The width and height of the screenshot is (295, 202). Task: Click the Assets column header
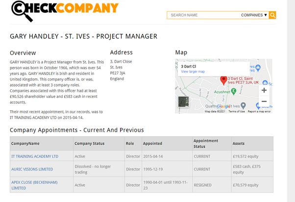[x=239, y=144]
